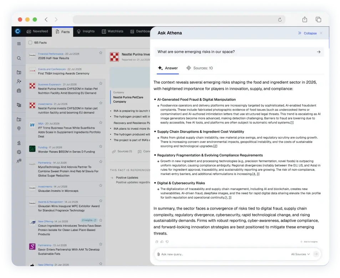This screenshot has height=278, width=340.
Task: Star the Nestlé Purina Business Expansion fact
Action: (x=101, y=83)
